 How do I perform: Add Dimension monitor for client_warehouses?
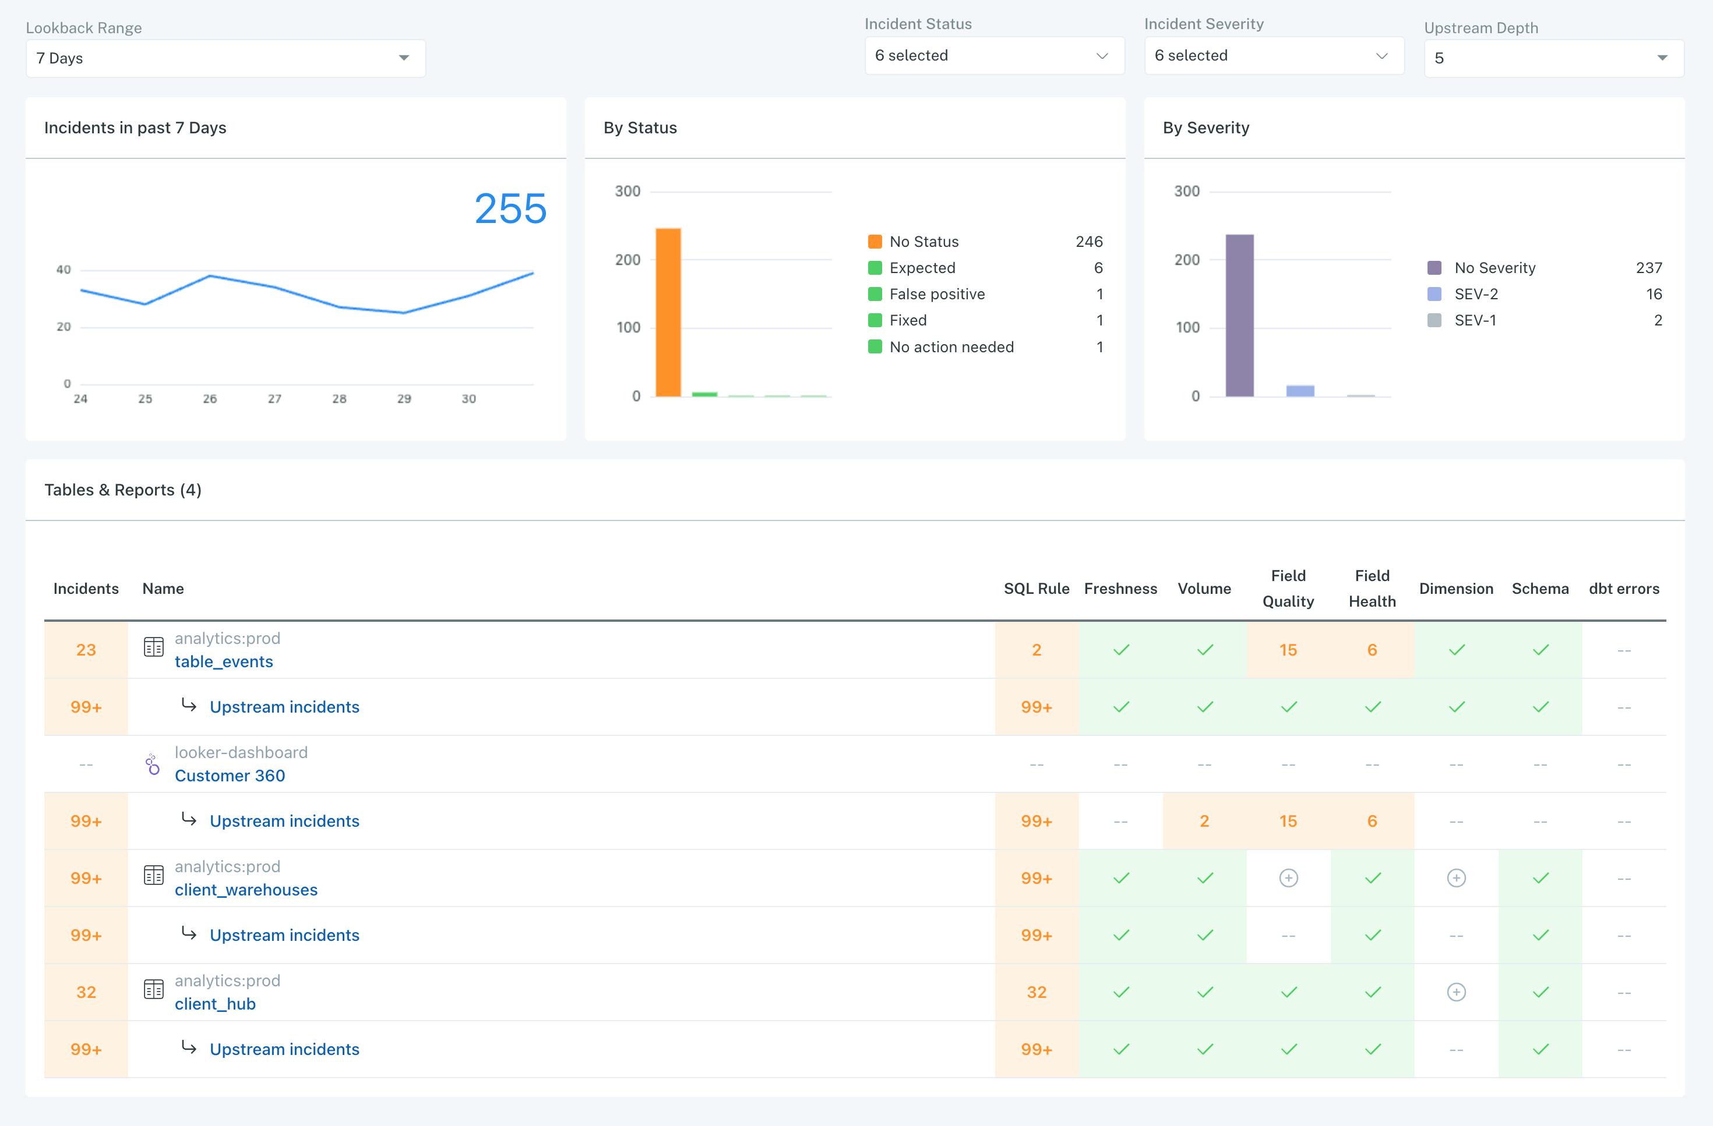pyautogui.click(x=1456, y=878)
